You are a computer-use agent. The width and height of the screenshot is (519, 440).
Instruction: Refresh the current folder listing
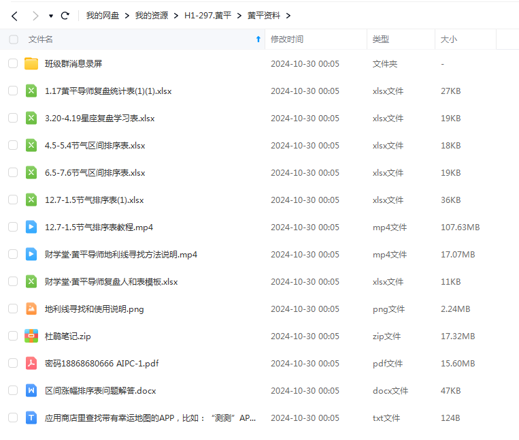65,16
